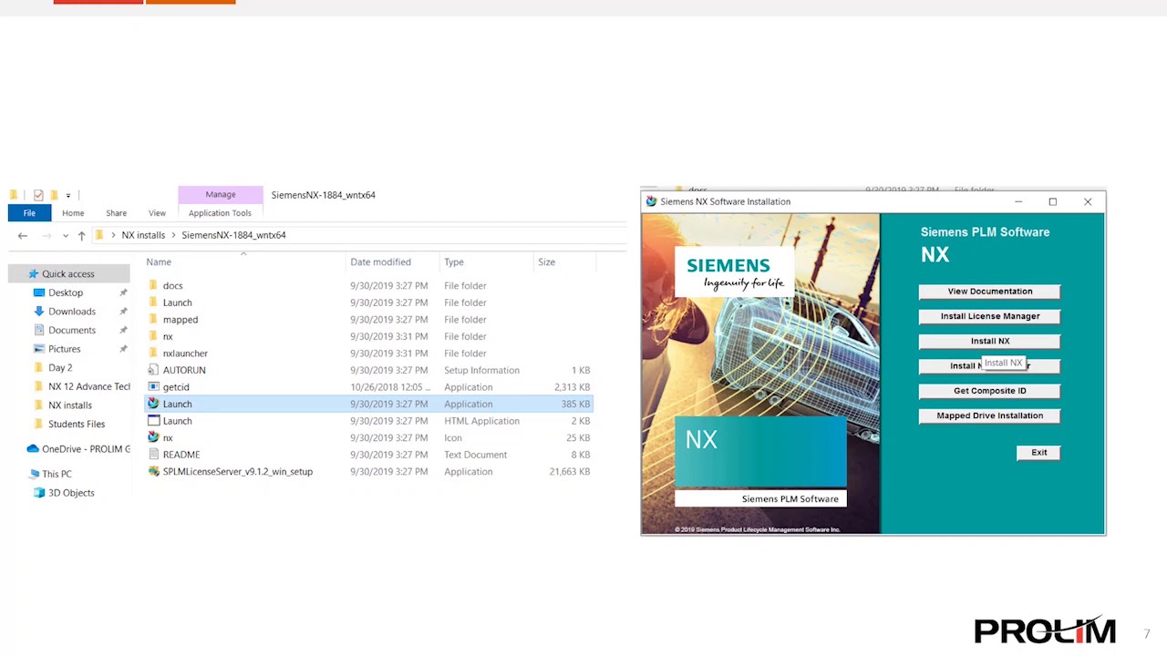Viewport: 1167px width, 656px height.
Task: Open Students Files in navigation pane
Action: pos(76,424)
